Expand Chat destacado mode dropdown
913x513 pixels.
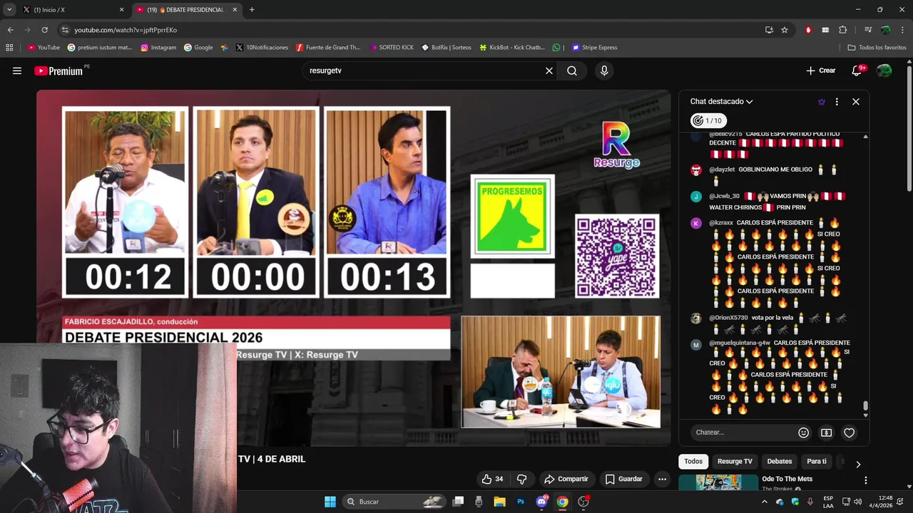click(721, 102)
